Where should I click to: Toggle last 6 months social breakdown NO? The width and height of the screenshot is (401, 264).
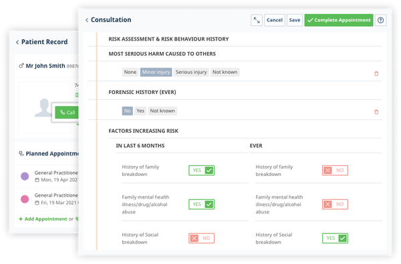coord(202,238)
